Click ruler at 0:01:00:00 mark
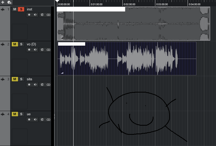This screenshot has width=216, height=146. click(97, 4)
